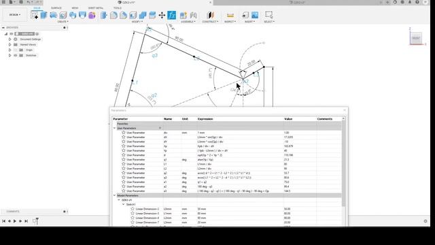
Task: Open the INSPECT dropdown menu
Action: 230,22
